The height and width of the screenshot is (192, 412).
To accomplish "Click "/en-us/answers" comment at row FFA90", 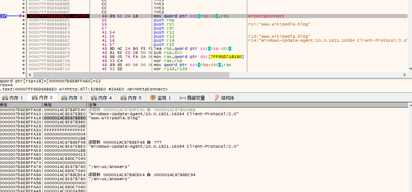I will [109, 179].
